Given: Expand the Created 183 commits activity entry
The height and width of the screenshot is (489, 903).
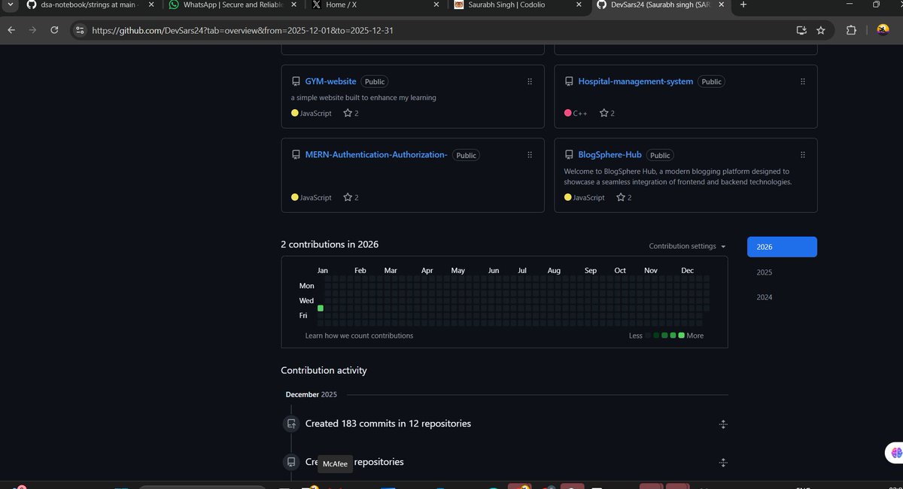Looking at the screenshot, I should point(723,424).
